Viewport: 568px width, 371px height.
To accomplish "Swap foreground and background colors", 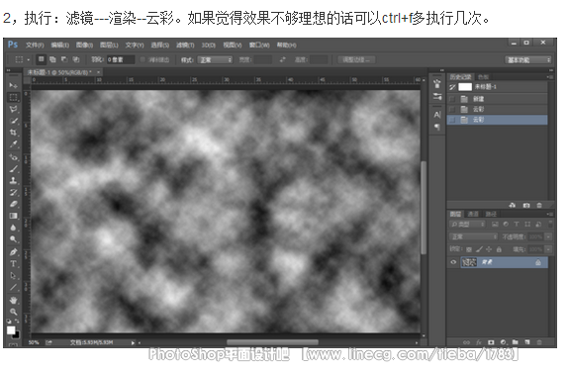I will (x=18, y=321).
